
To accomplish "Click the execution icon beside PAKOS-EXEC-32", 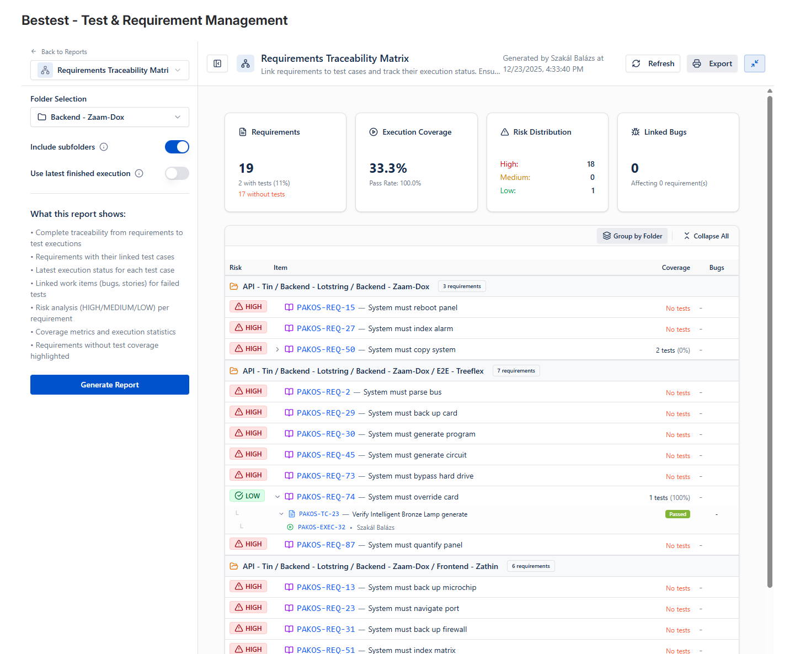I will point(290,527).
